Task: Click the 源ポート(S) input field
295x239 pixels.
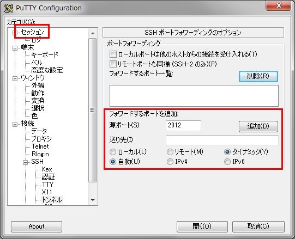Action: coord(183,126)
